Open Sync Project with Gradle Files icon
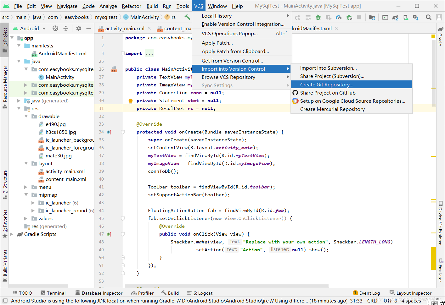The width and height of the screenshot is (445, 305). tap(395, 17)
